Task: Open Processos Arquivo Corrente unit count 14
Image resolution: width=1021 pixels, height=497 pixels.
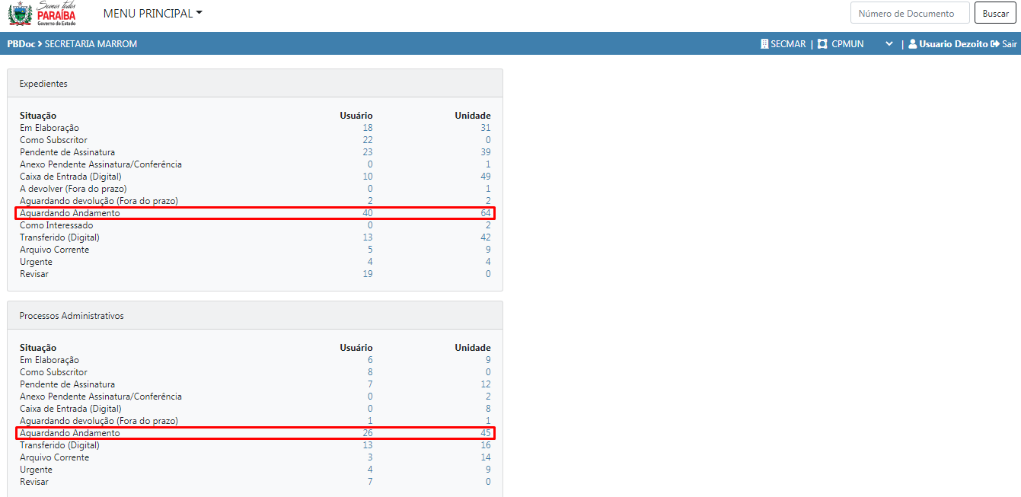Action: [x=486, y=457]
